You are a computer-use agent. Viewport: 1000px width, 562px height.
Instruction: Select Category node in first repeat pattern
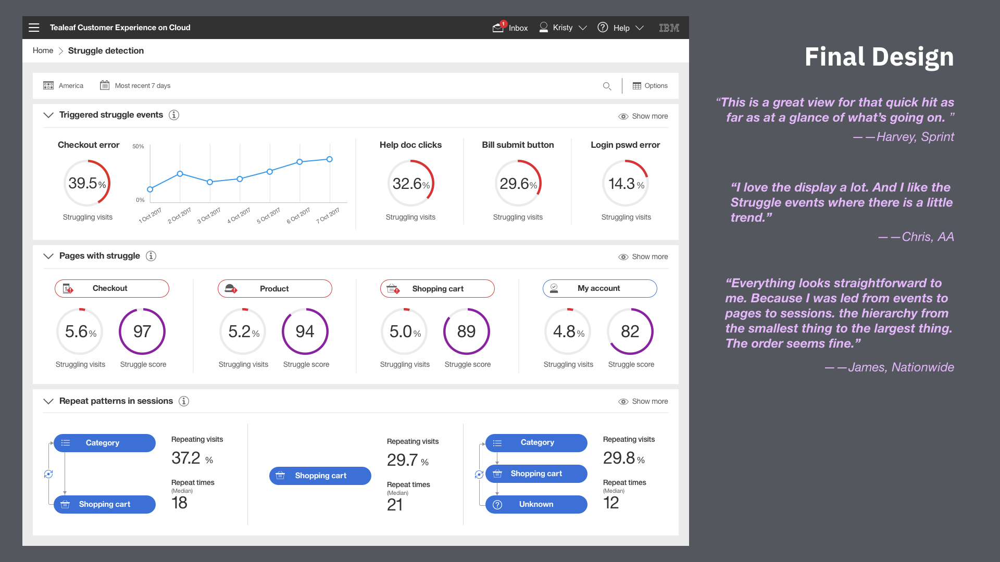click(105, 443)
